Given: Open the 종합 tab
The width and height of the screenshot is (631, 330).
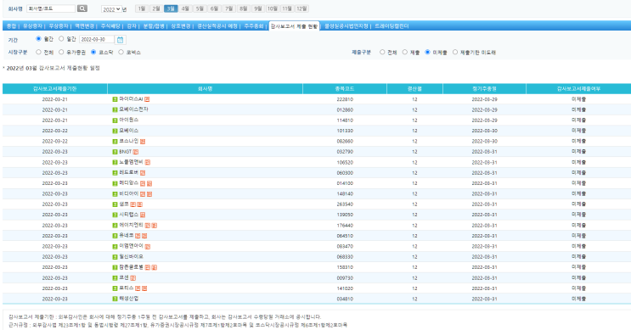Looking at the screenshot, I should pos(11,26).
